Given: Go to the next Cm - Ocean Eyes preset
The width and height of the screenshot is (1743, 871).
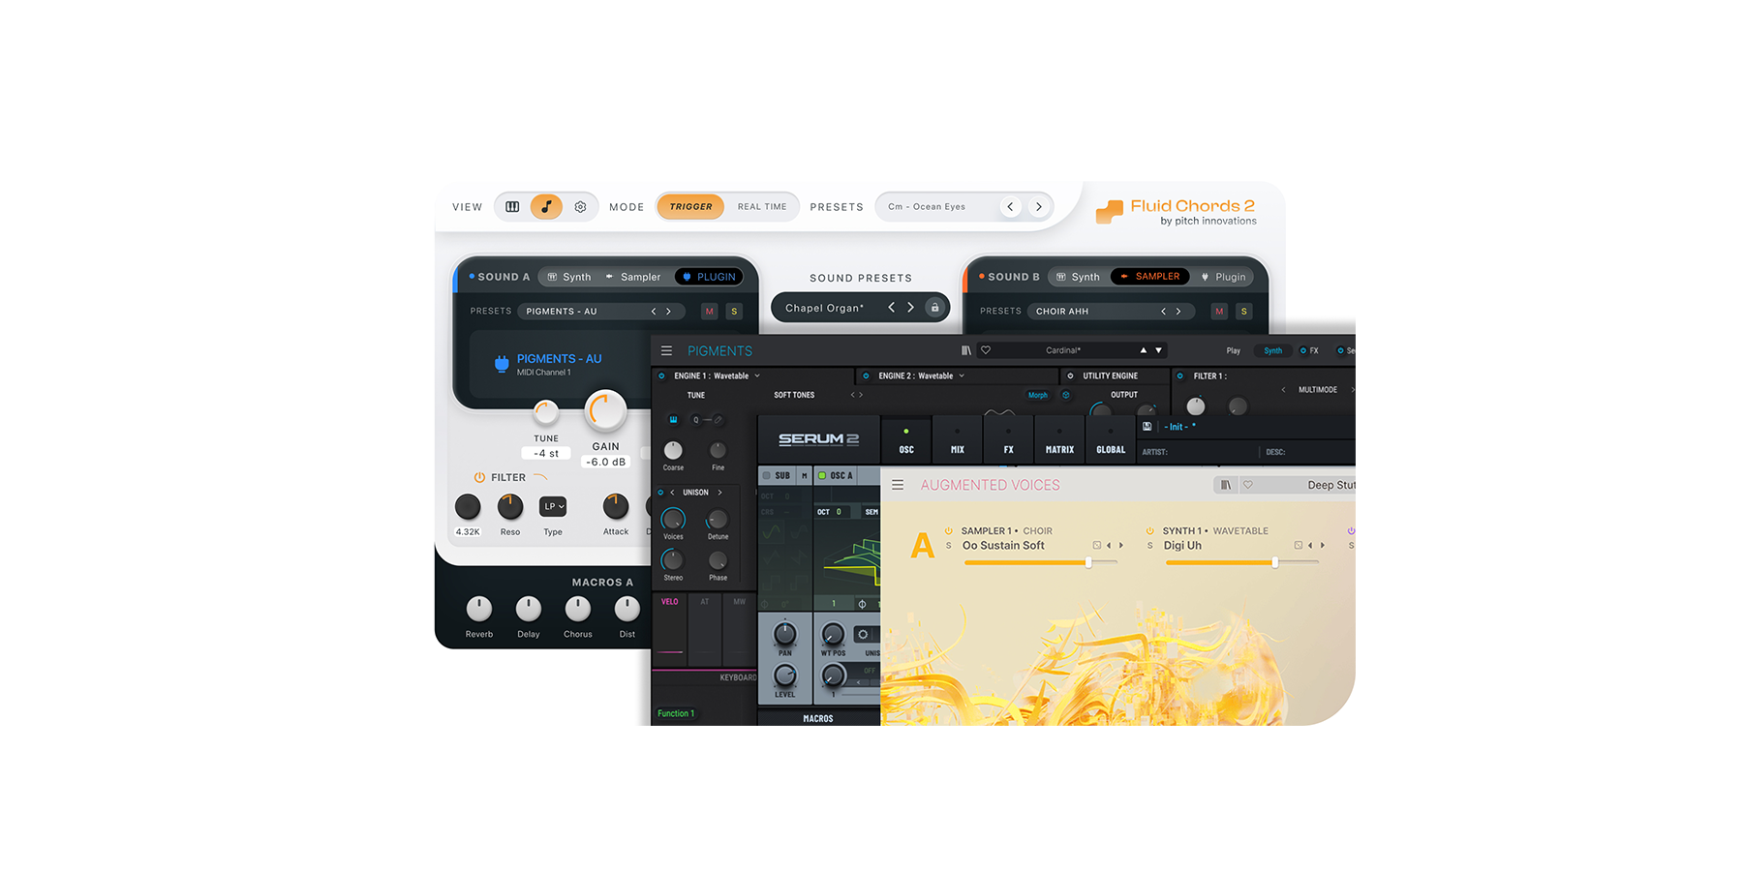Looking at the screenshot, I should [1038, 207].
